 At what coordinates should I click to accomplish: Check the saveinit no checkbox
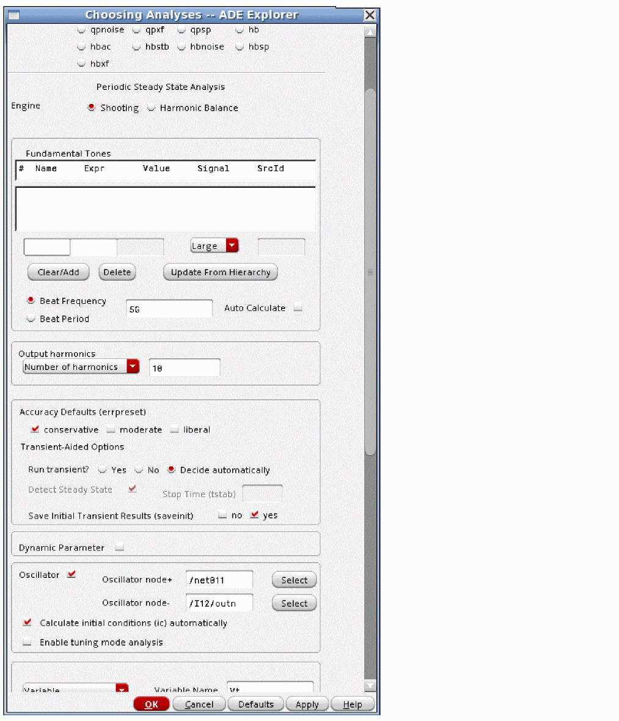click(222, 515)
